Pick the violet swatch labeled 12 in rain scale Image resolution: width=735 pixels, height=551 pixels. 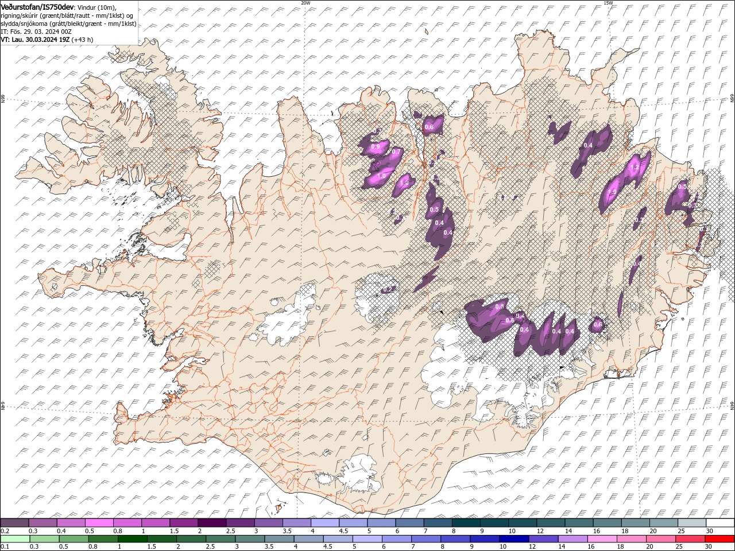(543, 539)
